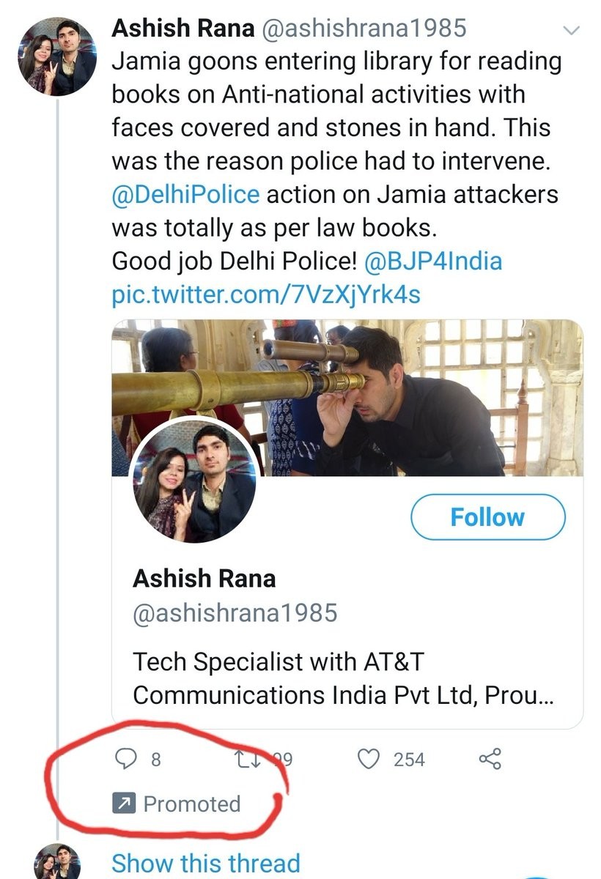Open Ashish Rana's avatar beside the tweet

tap(56, 57)
